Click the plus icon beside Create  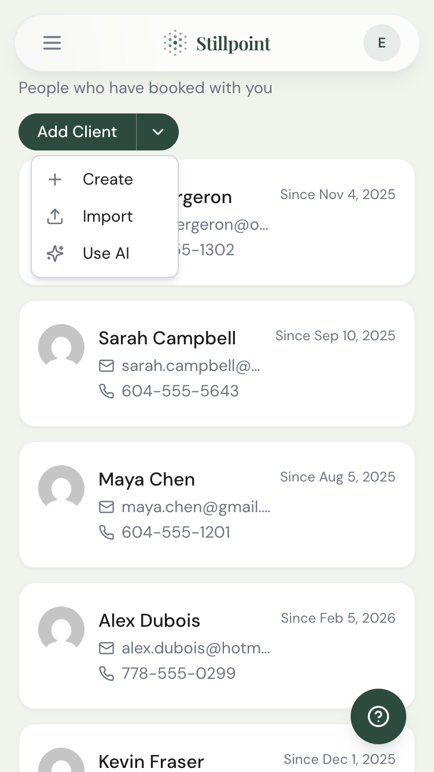click(54, 179)
